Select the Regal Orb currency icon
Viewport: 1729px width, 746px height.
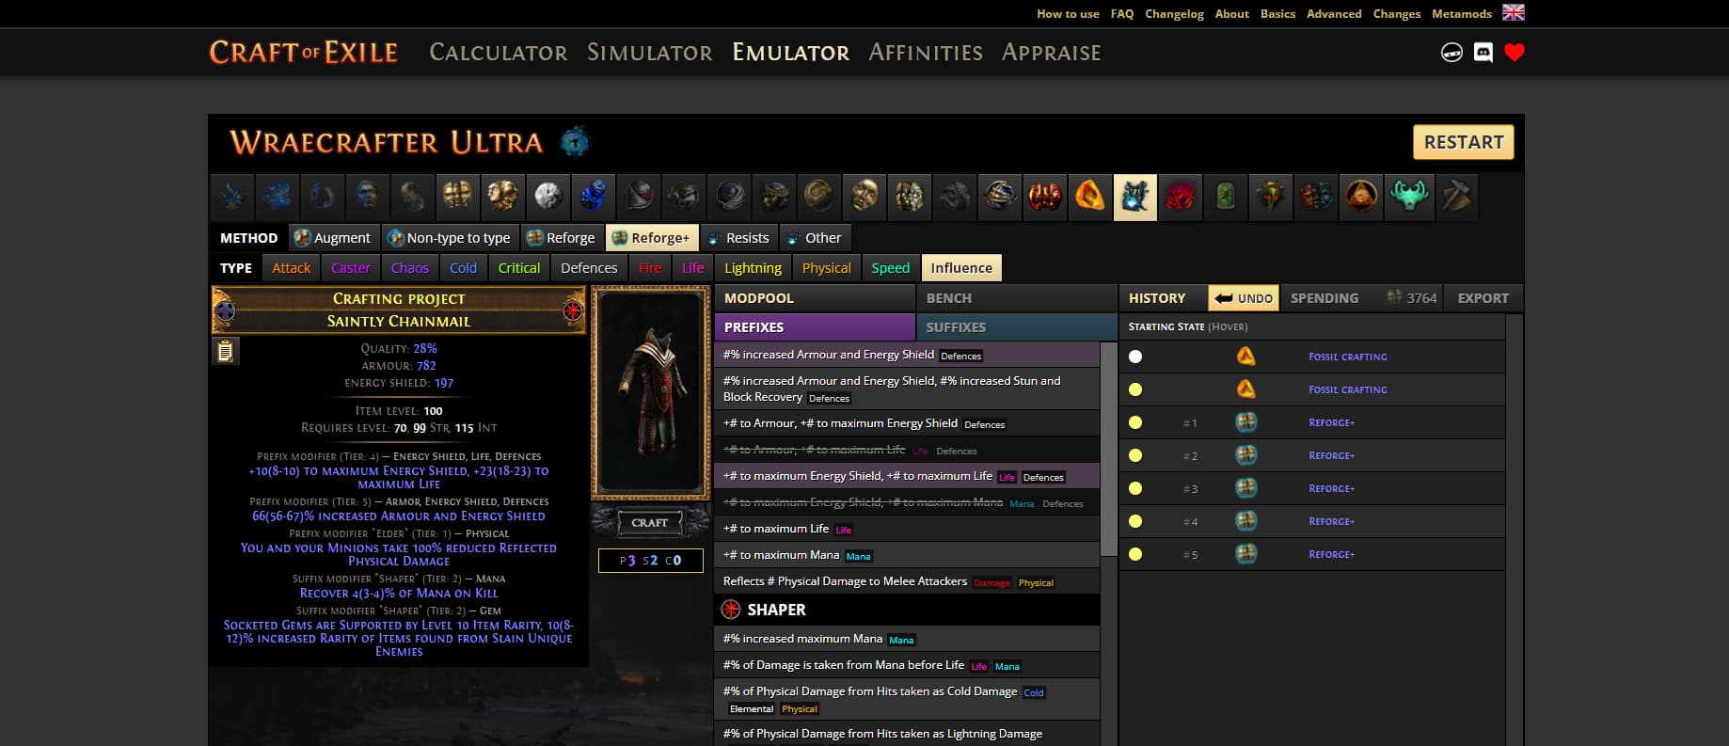(368, 197)
